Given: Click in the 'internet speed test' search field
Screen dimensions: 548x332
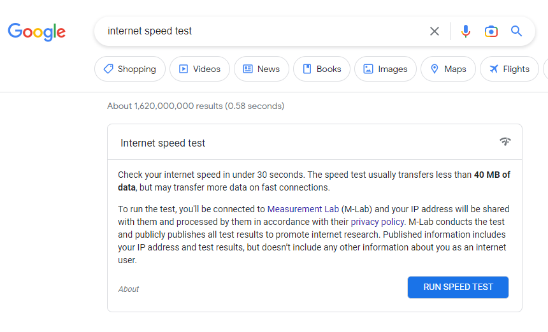Looking at the screenshot, I should (x=261, y=31).
